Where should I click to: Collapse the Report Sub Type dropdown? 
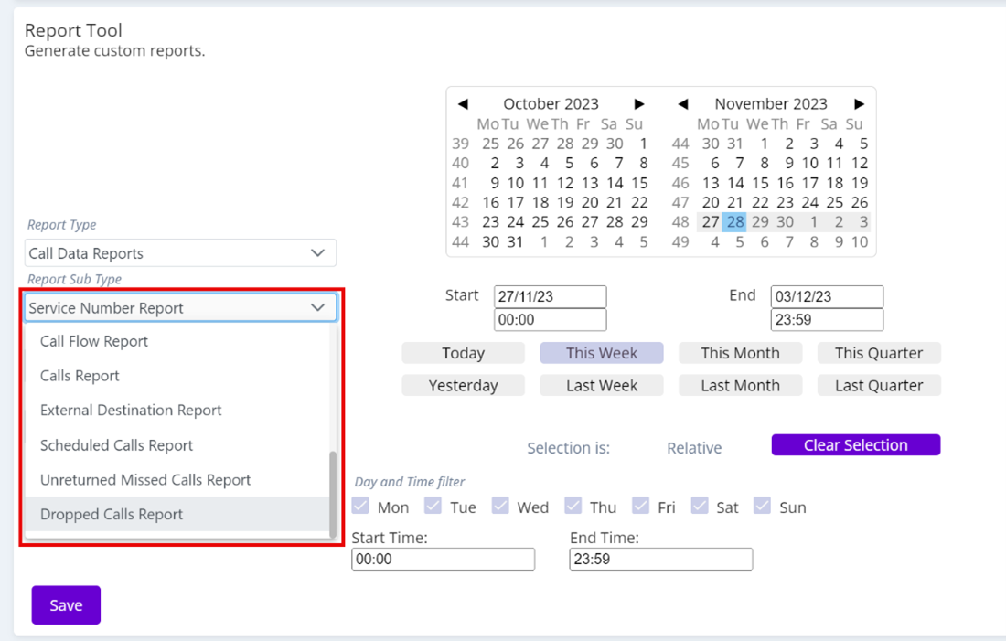click(x=179, y=308)
